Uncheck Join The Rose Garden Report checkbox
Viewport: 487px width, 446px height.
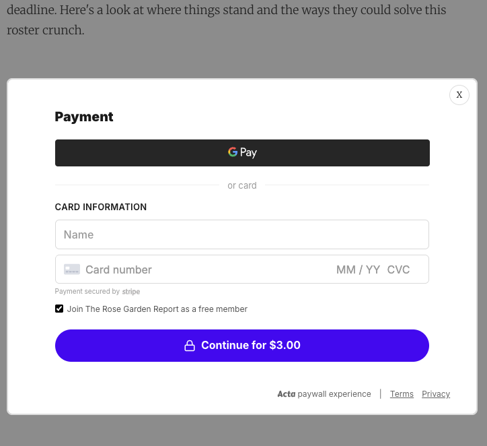click(59, 309)
